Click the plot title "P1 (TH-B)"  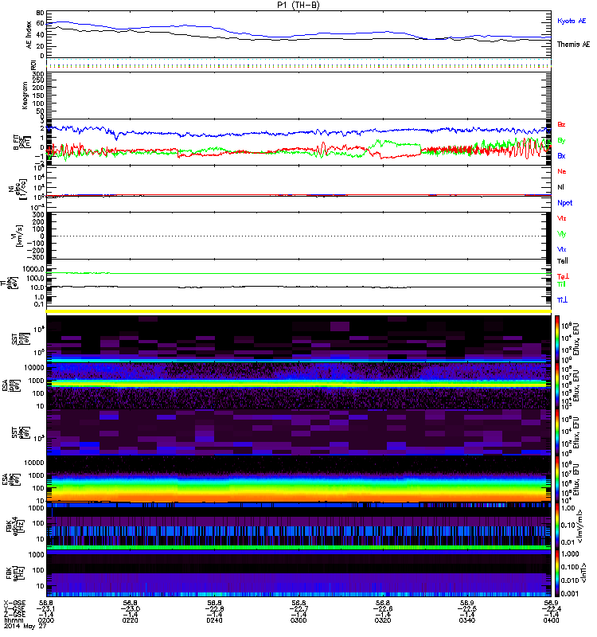pos(298,5)
